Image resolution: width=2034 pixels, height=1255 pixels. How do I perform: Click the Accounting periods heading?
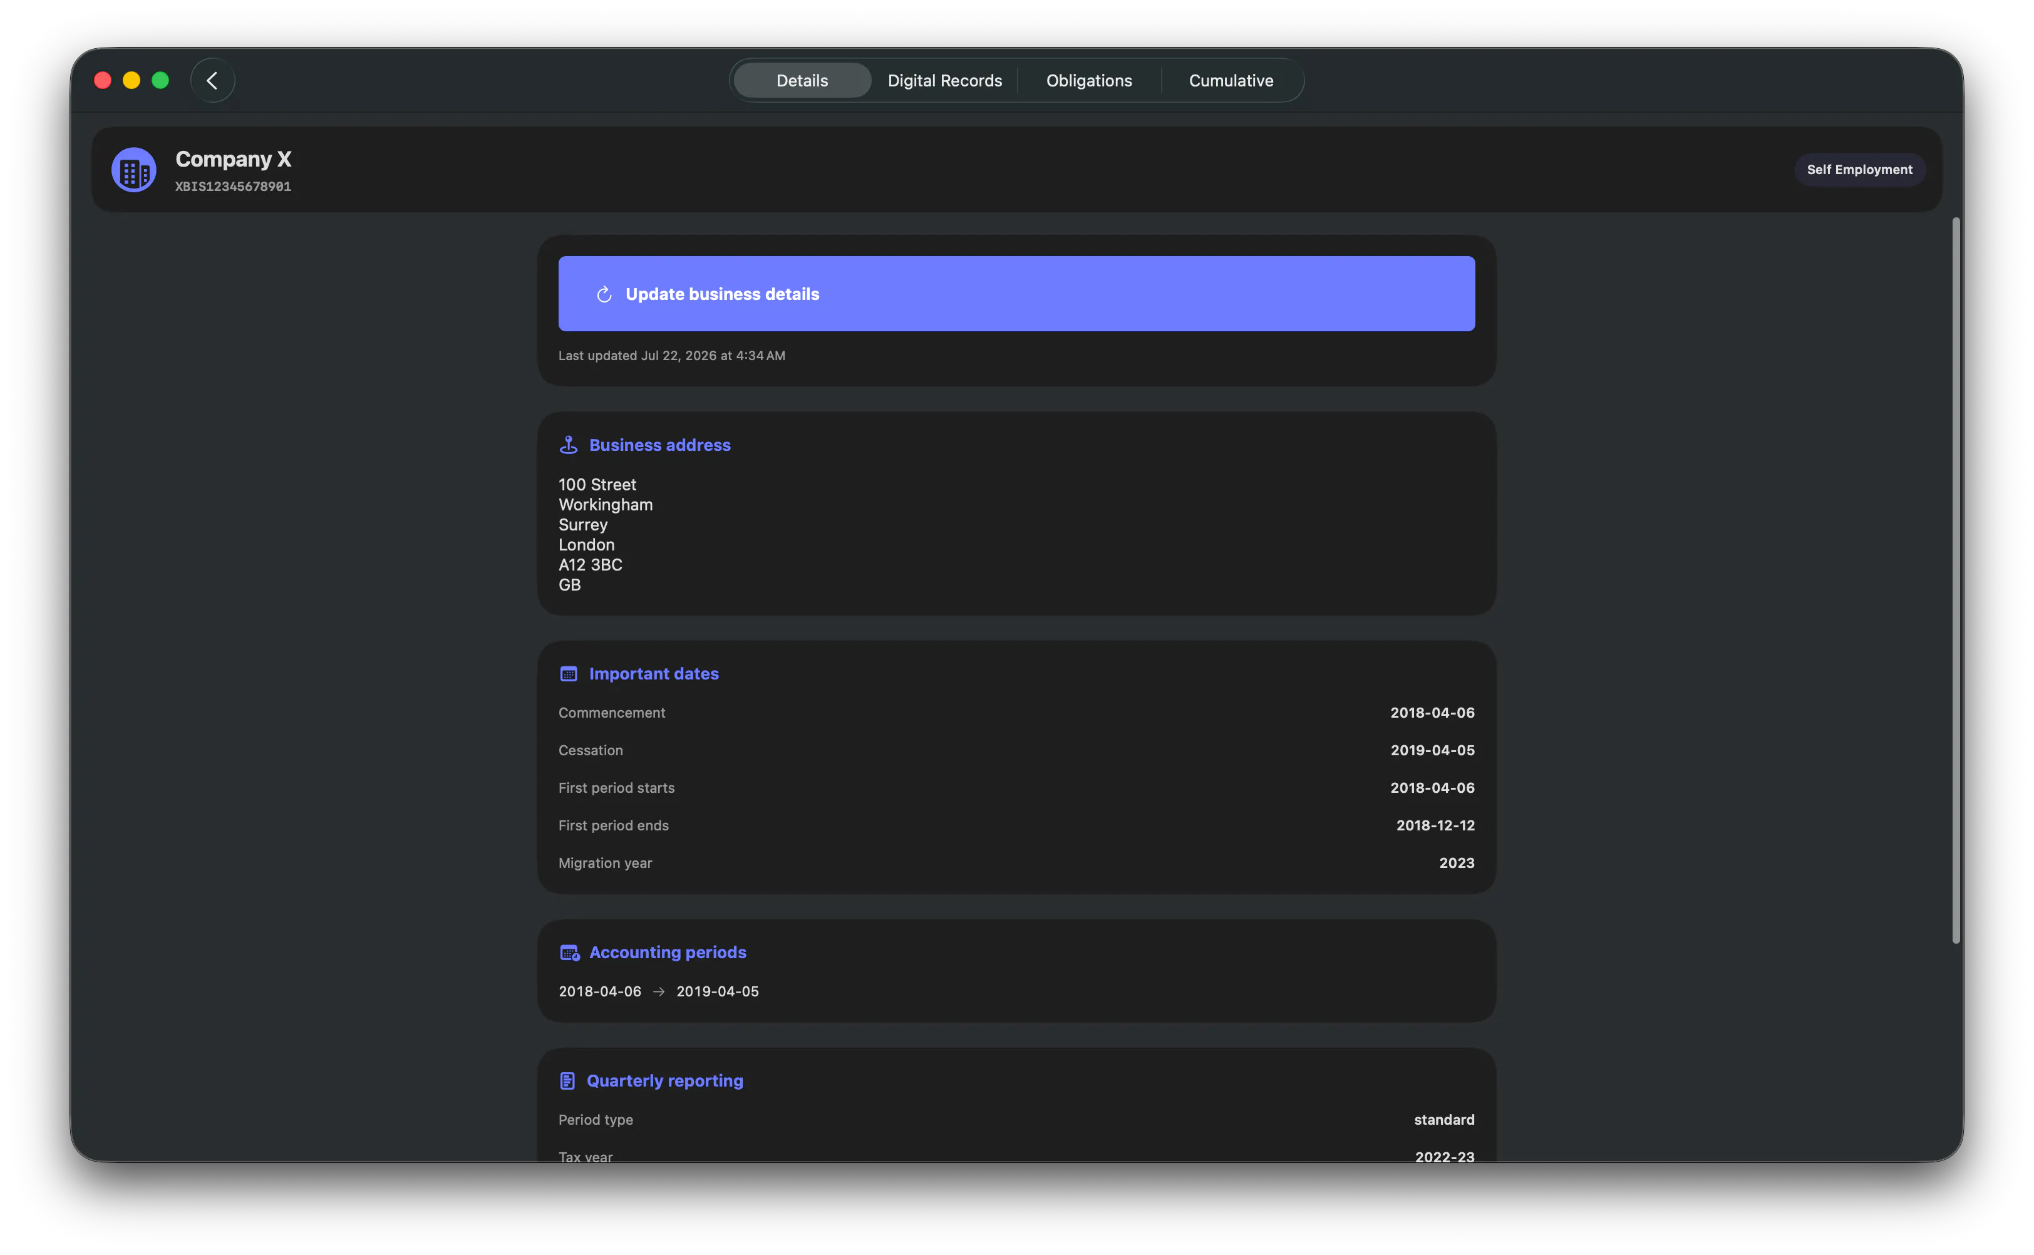pos(668,953)
